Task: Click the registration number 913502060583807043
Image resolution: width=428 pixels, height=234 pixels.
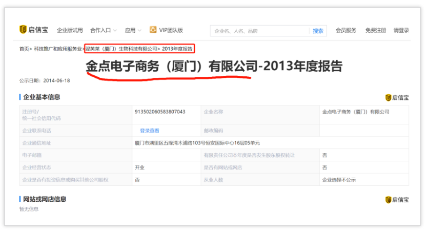Action: click(x=160, y=112)
